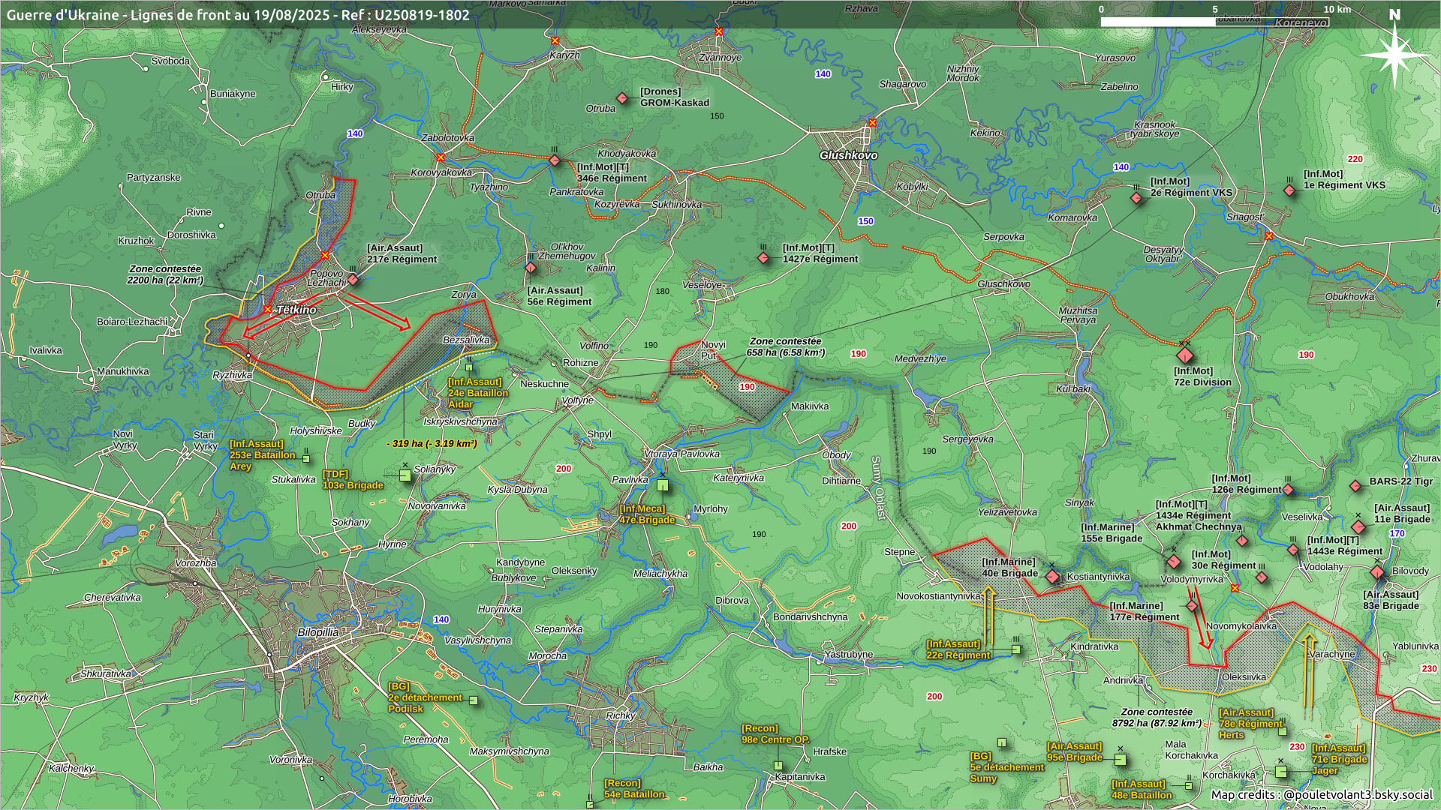
Task: Click the Tëtkino town label
Action: click(x=296, y=309)
